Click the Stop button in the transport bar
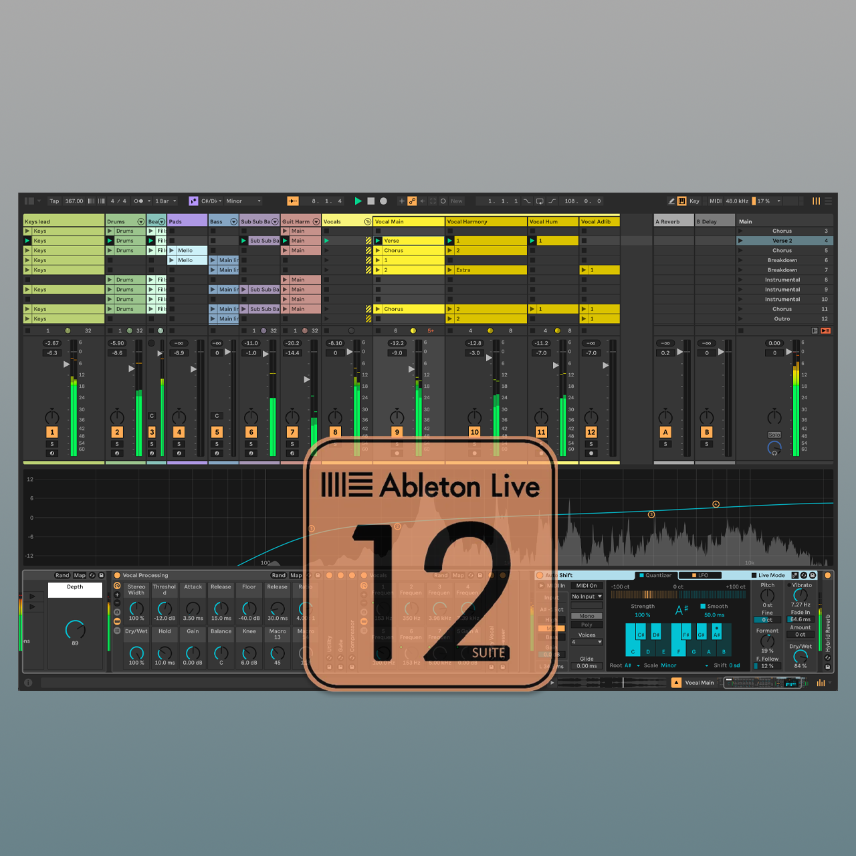The width and height of the screenshot is (856, 856). pos(370,201)
